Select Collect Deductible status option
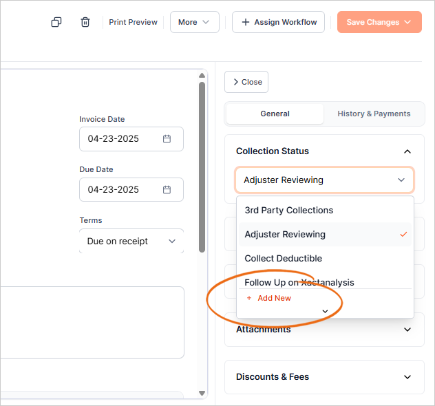435x406 pixels. [x=284, y=258]
